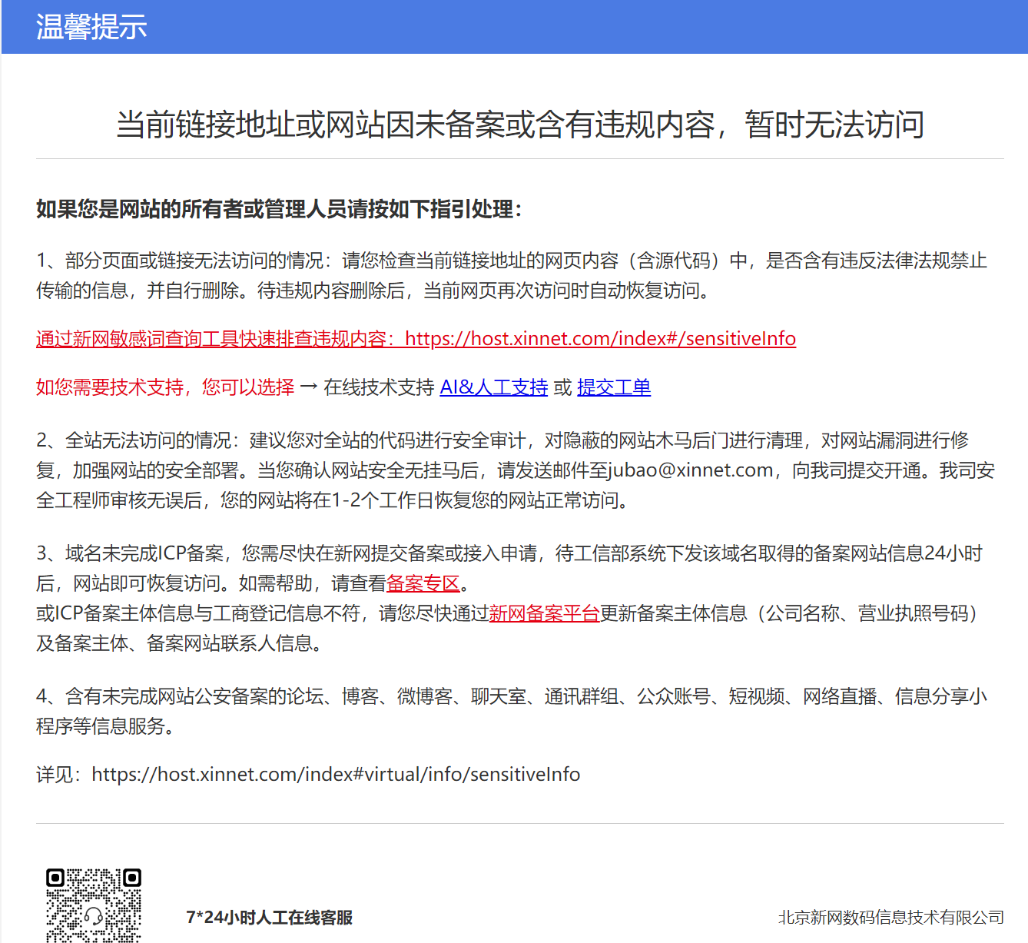Click the jubao@xinnet.com email text
The image size is (1028, 943).
[690, 470]
